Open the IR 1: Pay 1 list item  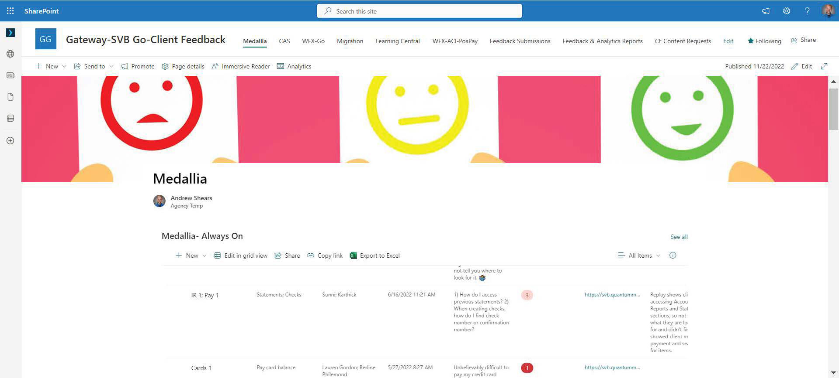point(205,295)
